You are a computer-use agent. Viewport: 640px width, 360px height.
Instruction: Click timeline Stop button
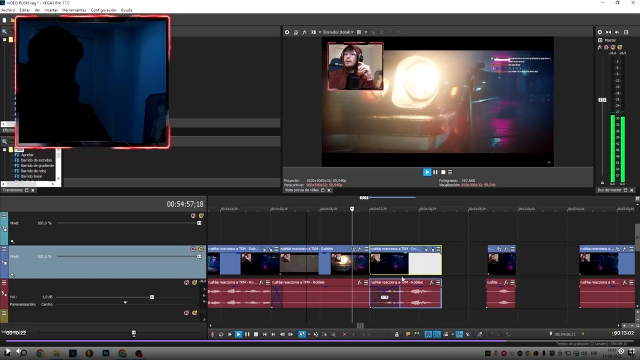pos(255,334)
